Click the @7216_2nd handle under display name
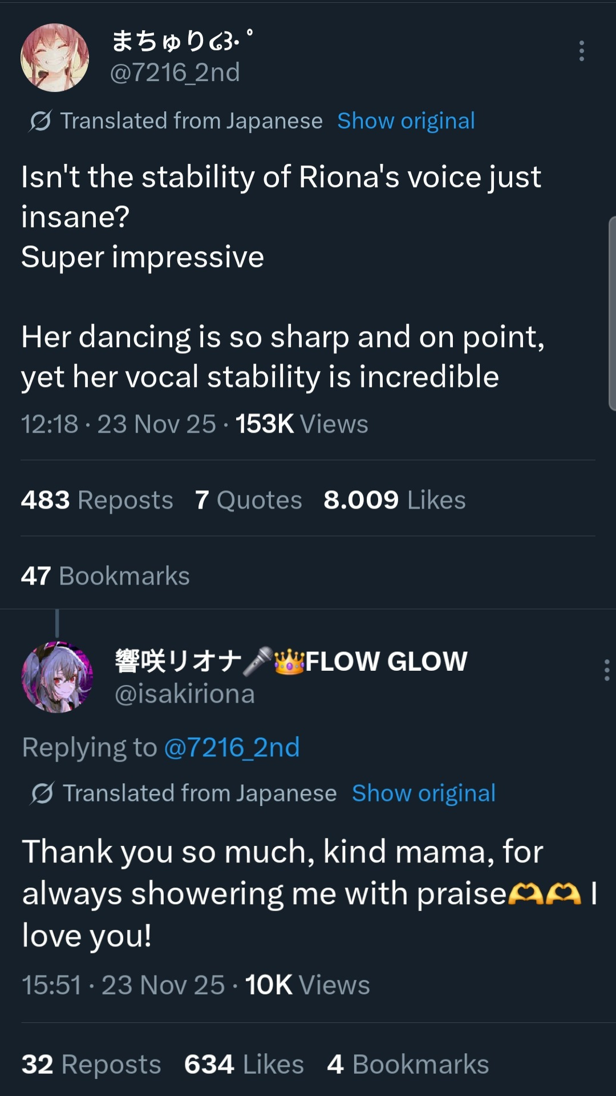 pyautogui.click(x=175, y=72)
